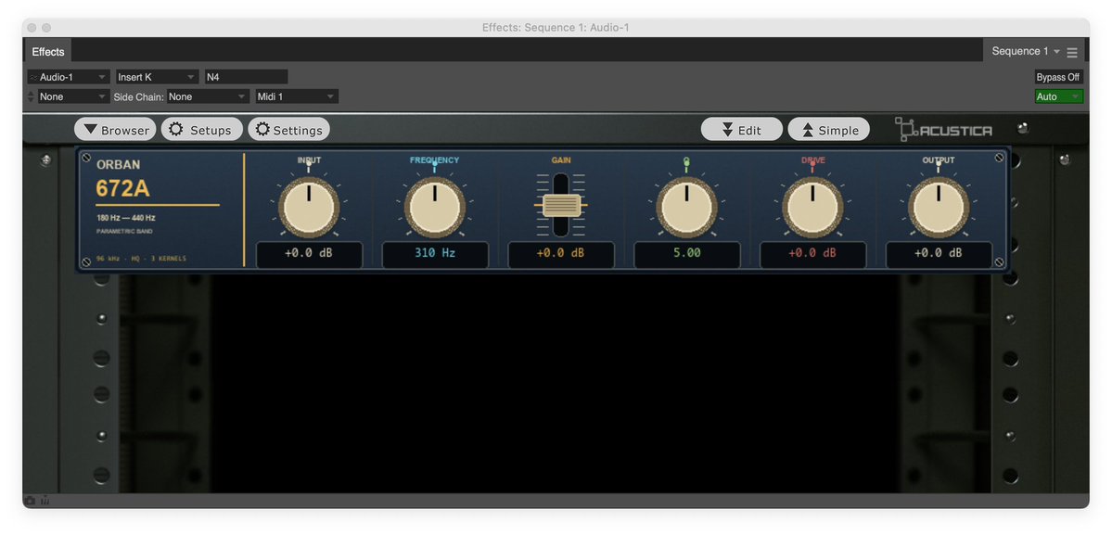
Task: Open the Midi 1 dropdown
Action: 297,96
